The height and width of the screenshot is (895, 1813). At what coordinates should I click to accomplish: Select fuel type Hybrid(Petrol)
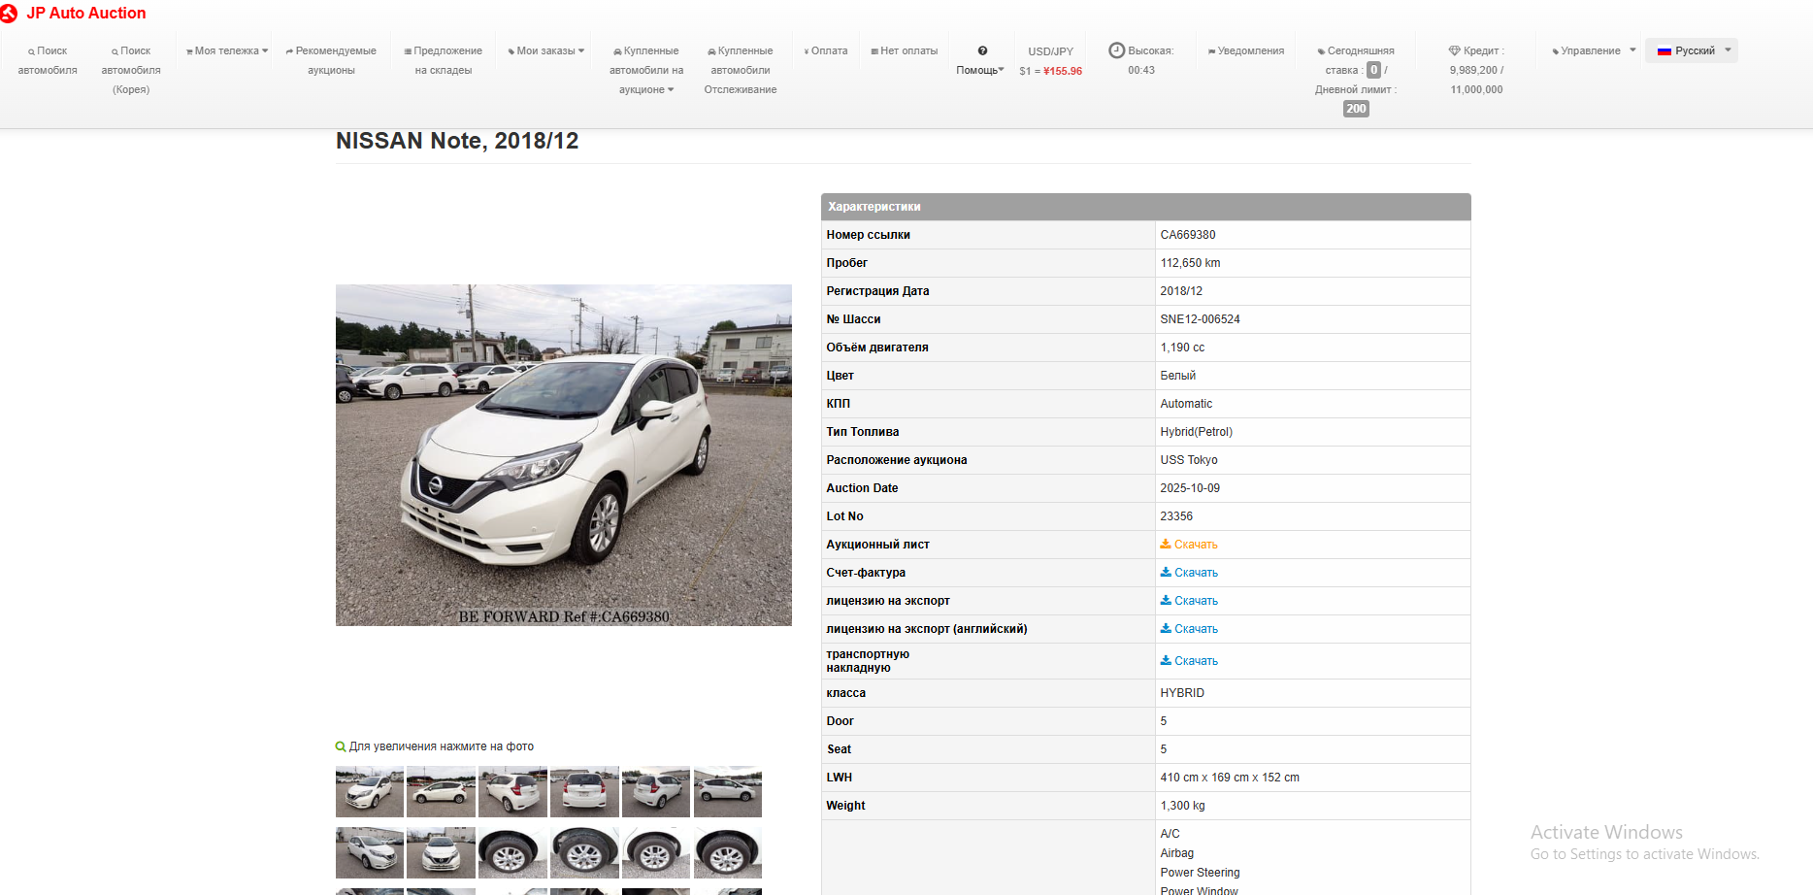(x=1197, y=432)
